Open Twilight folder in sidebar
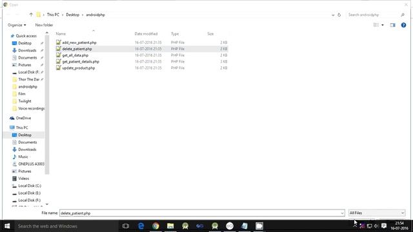 pyautogui.click(x=25, y=101)
